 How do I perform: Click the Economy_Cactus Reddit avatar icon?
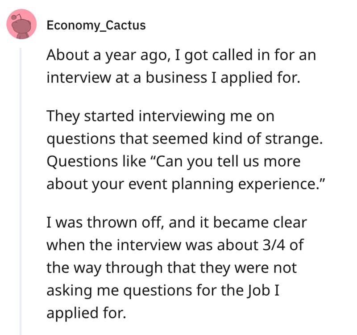pyautogui.click(x=21, y=24)
